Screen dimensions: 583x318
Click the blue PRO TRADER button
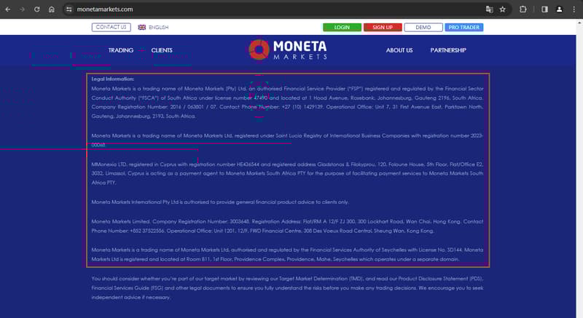pyautogui.click(x=464, y=28)
